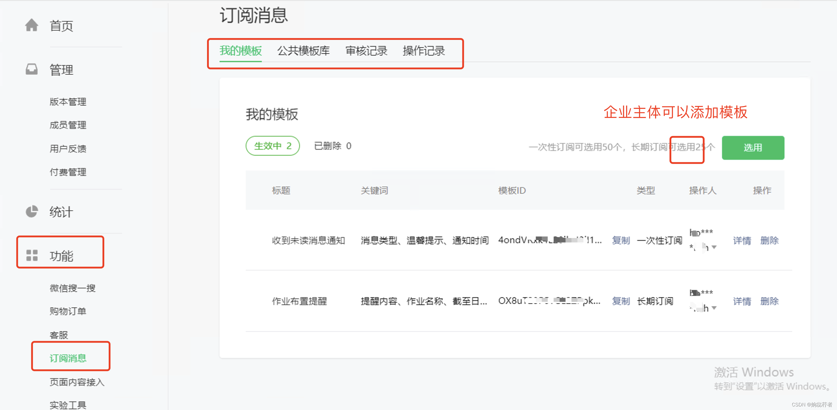Screen dimensions: 837x410
Task: Click the inbox icon beside 管理
Action: 31,69
